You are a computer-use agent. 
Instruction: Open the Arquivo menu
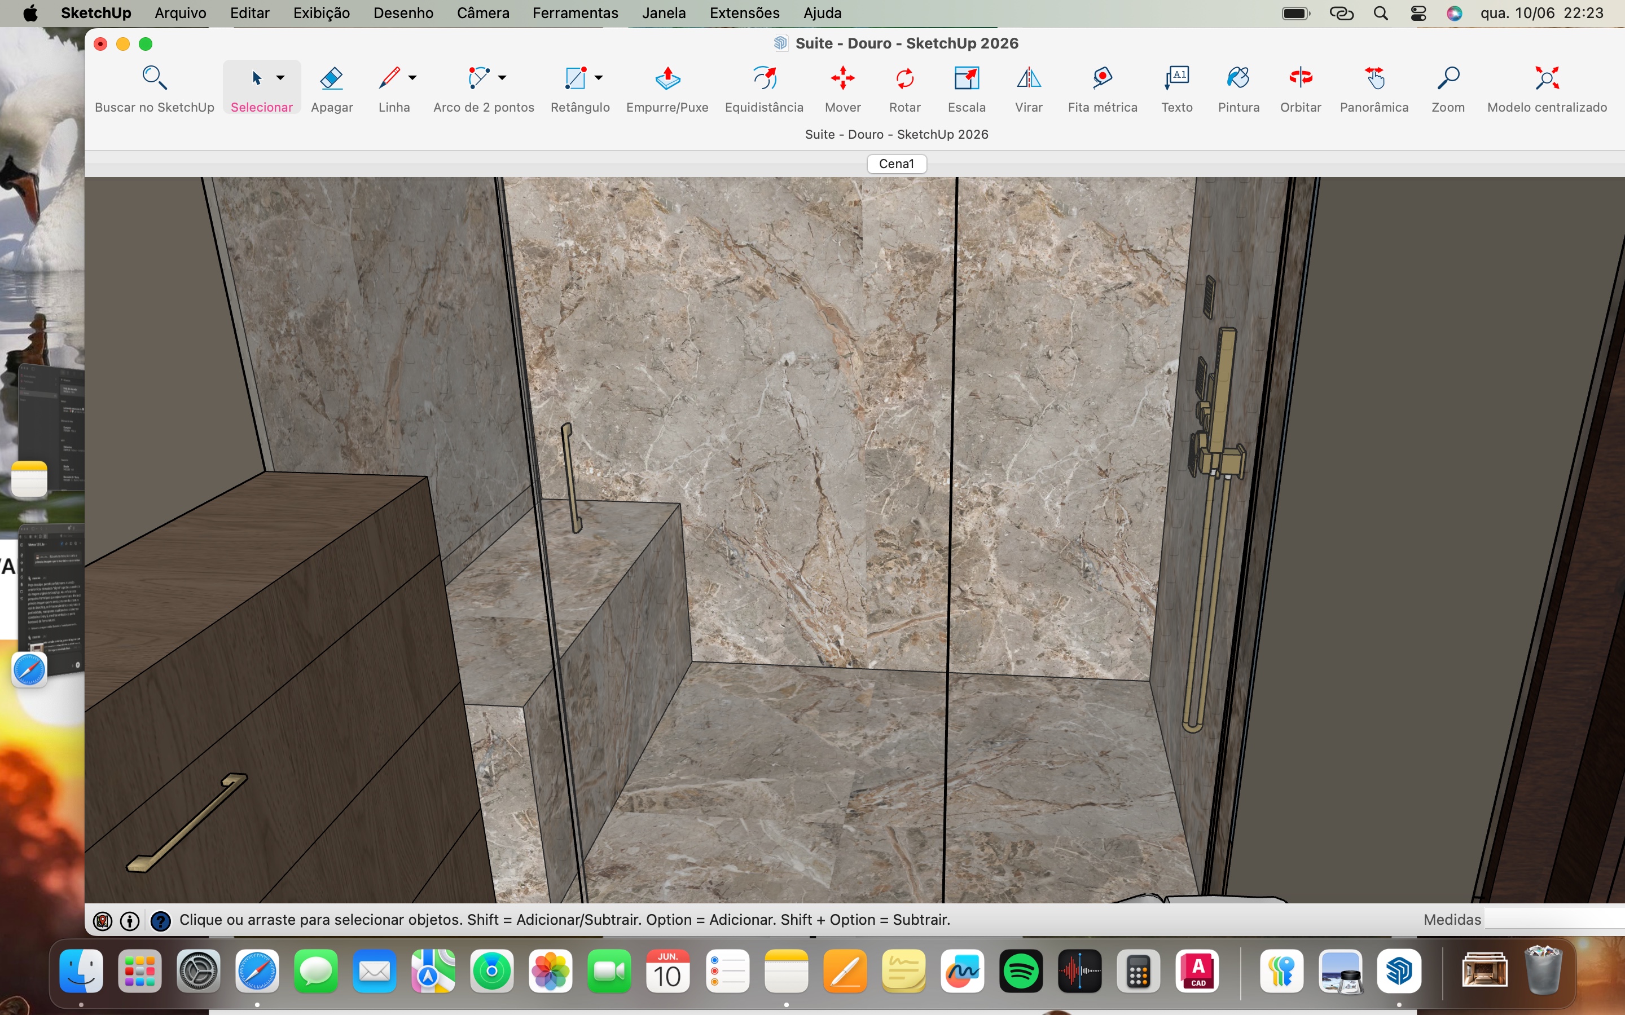coord(180,13)
